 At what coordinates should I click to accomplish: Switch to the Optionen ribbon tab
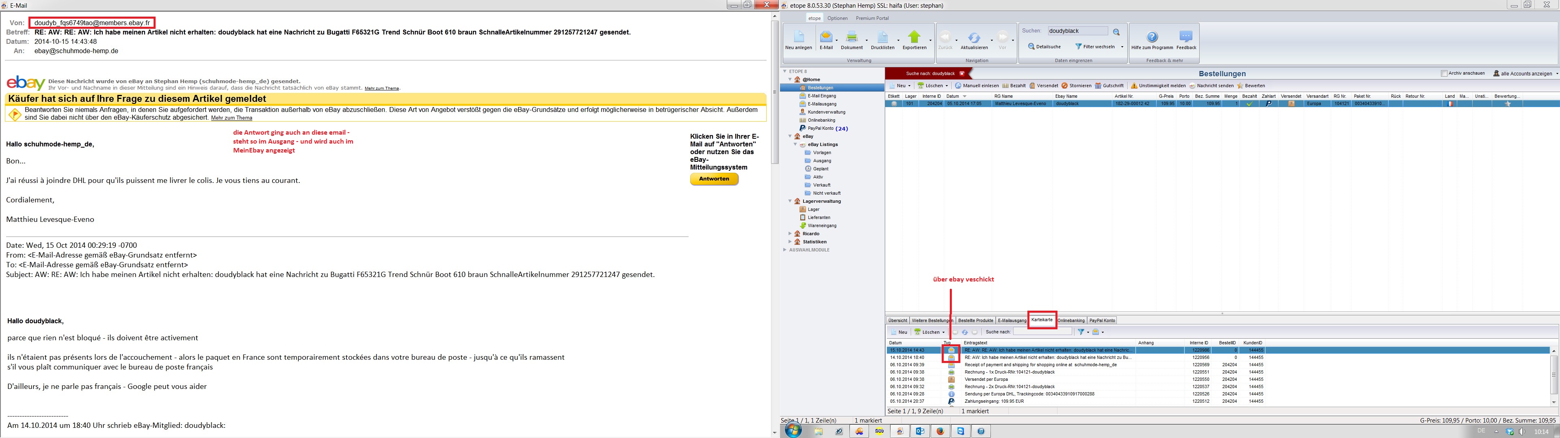coord(838,18)
